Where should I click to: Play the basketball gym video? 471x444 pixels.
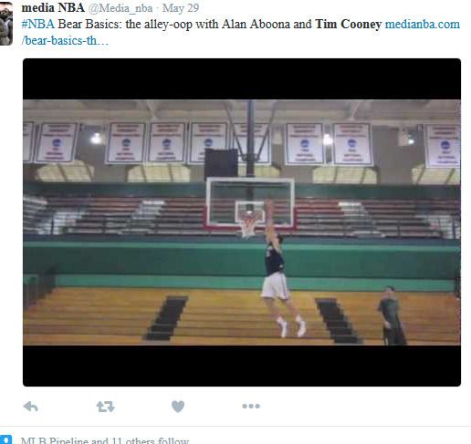click(242, 222)
